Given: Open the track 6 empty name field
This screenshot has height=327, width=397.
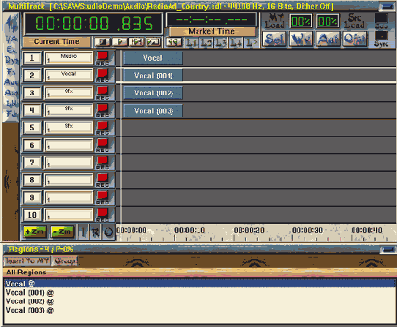Looking at the screenshot, I should (x=69, y=145).
